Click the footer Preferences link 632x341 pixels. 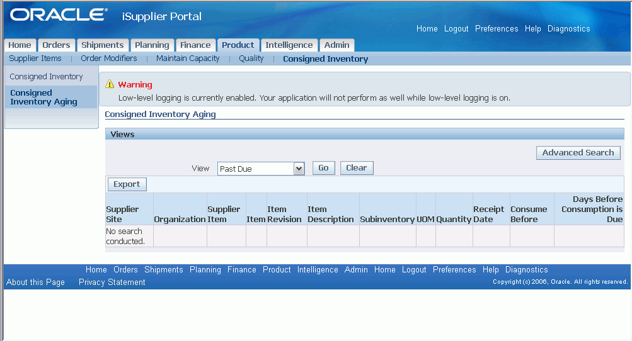tap(454, 269)
